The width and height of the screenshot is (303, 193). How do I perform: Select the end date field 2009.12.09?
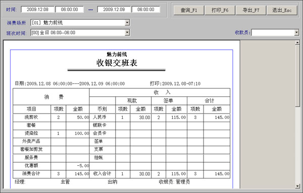click(114, 10)
